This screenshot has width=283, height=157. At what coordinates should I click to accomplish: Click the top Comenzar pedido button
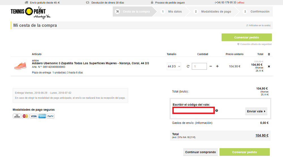coord(246,37)
